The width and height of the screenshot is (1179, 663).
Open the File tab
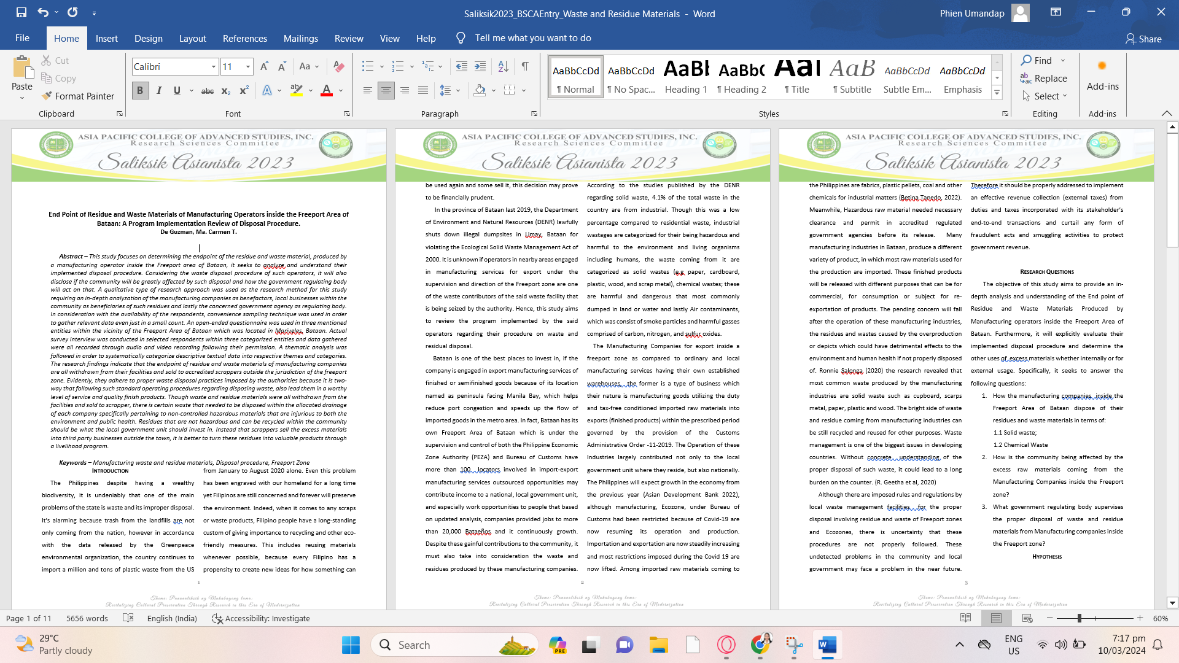[x=22, y=38]
